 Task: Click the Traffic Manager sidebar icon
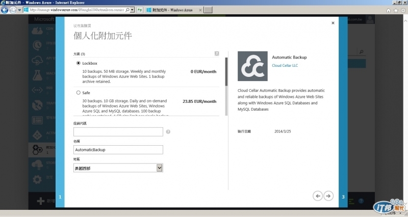[37, 105]
